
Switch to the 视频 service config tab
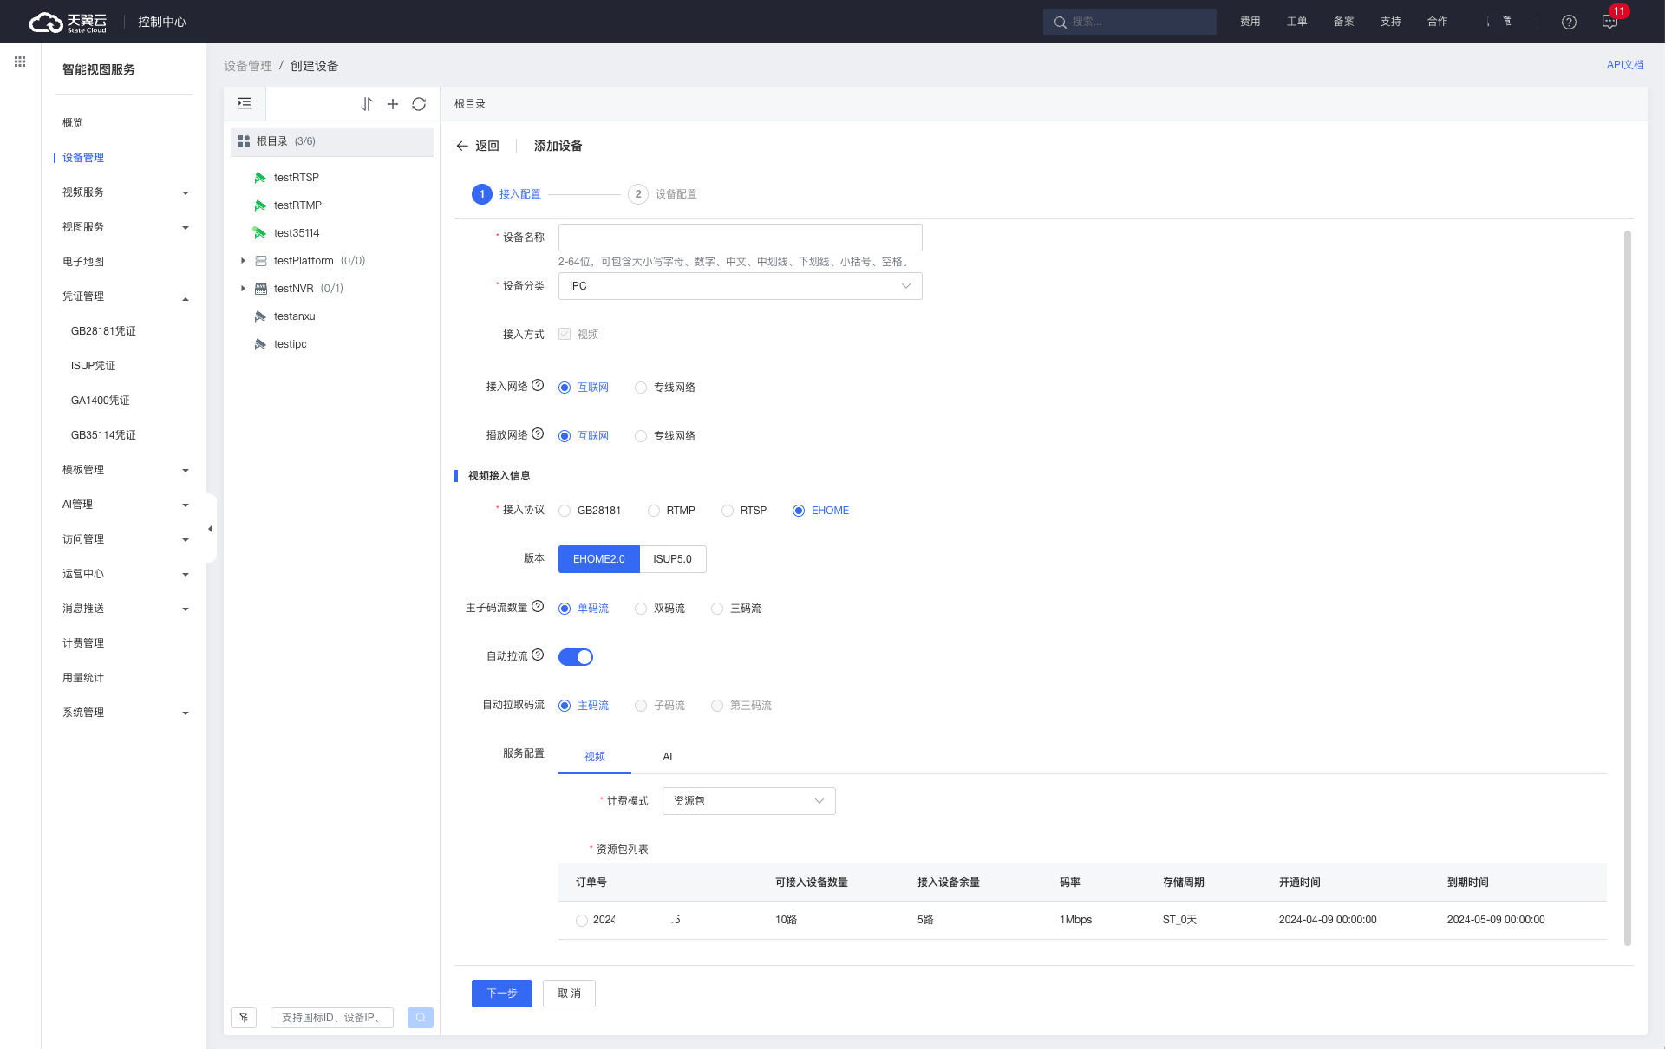pyautogui.click(x=595, y=757)
